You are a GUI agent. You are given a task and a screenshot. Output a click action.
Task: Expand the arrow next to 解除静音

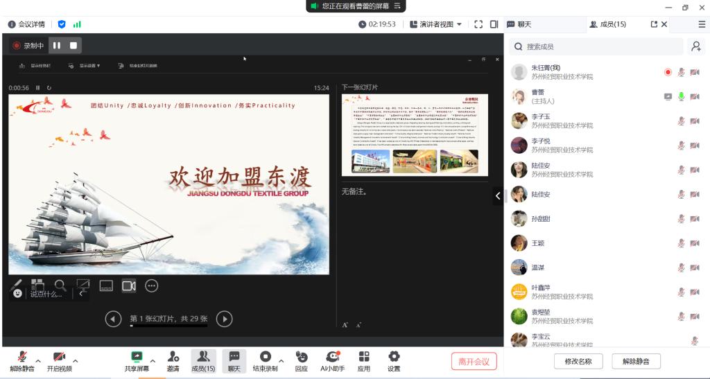tap(38, 361)
